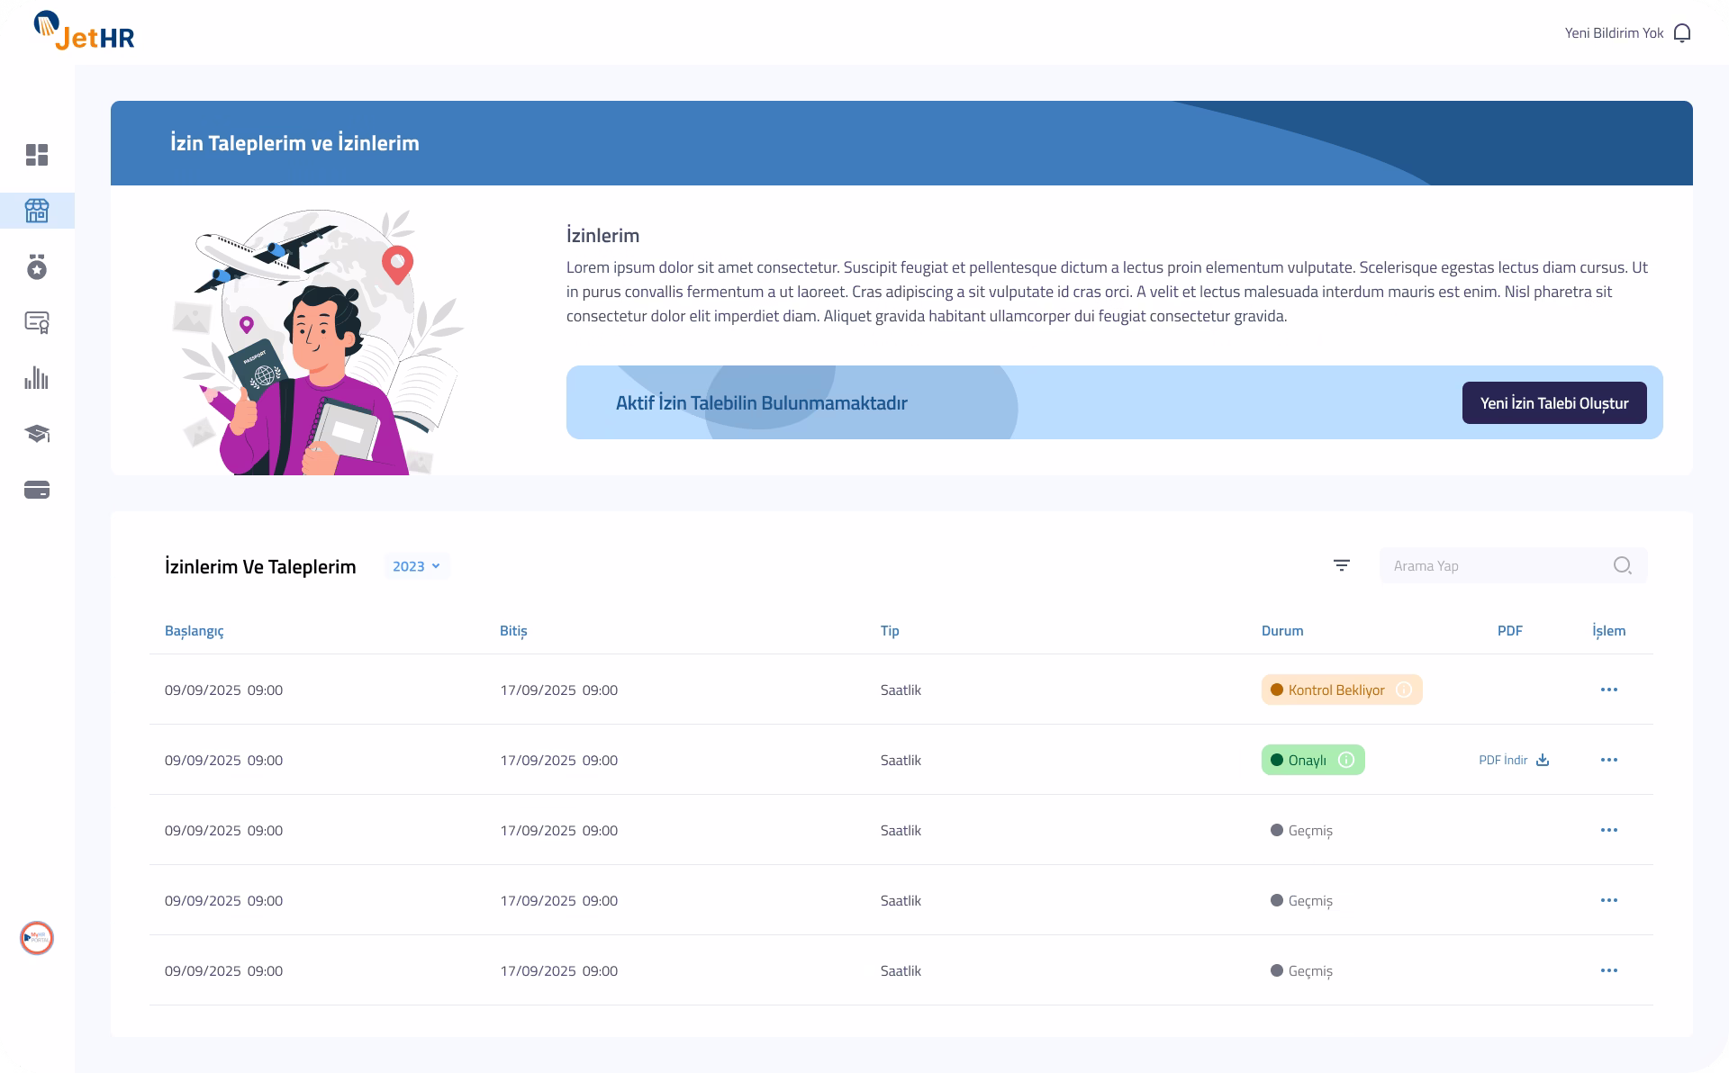1729x1073 pixels.
Task: Sort by the Başlangıç column header
Action: coord(194,631)
